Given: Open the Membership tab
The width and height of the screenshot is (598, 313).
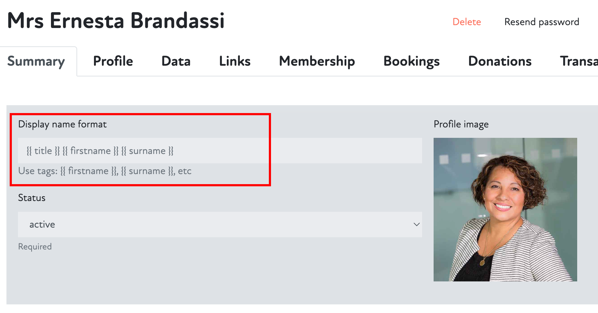Looking at the screenshot, I should pyautogui.click(x=317, y=61).
